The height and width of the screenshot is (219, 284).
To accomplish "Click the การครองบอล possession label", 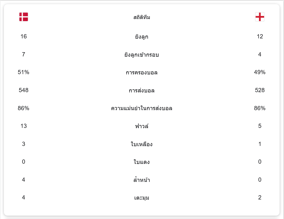I will [x=142, y=73].
